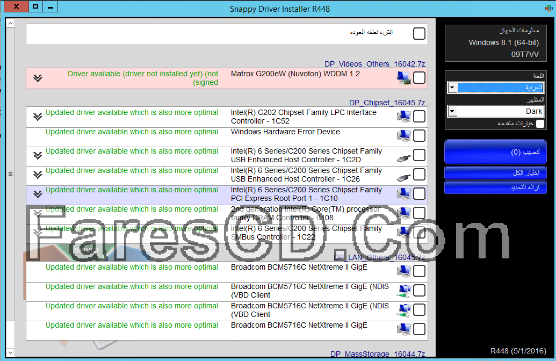The width and height of the screenshot is (556, 361).
Task: Click the Select All blue button
Action: [495, 173]
